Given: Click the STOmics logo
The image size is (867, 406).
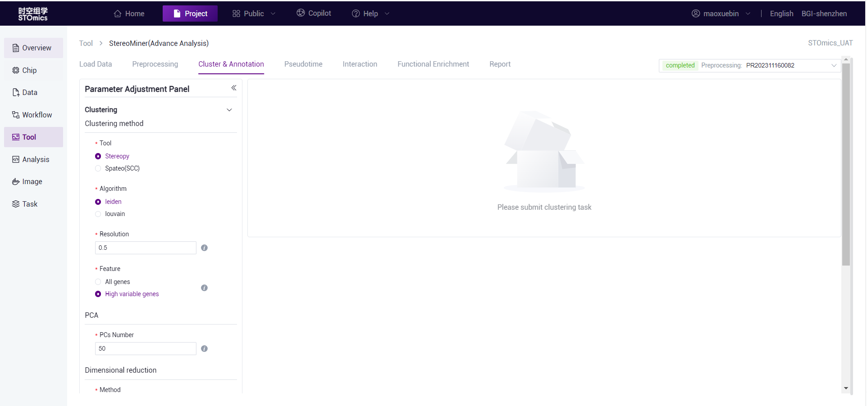Looking at the screenshot, I should pyautogui.click(x=33, y=14).
